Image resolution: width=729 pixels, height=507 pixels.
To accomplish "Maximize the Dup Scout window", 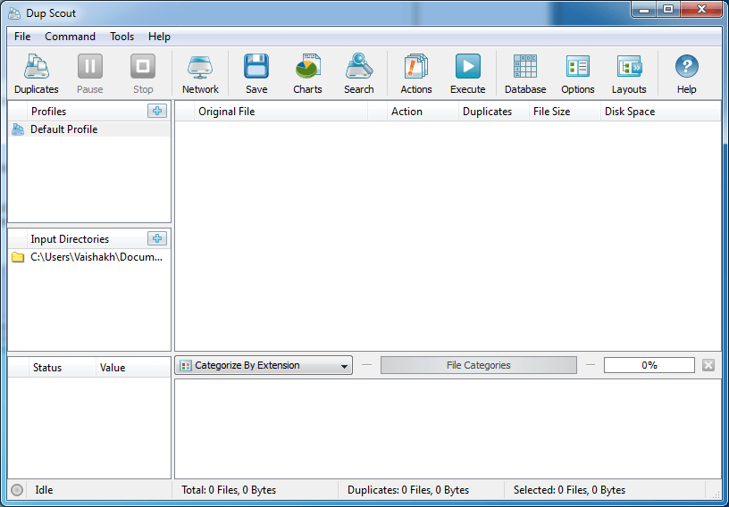I will point(667,9).
